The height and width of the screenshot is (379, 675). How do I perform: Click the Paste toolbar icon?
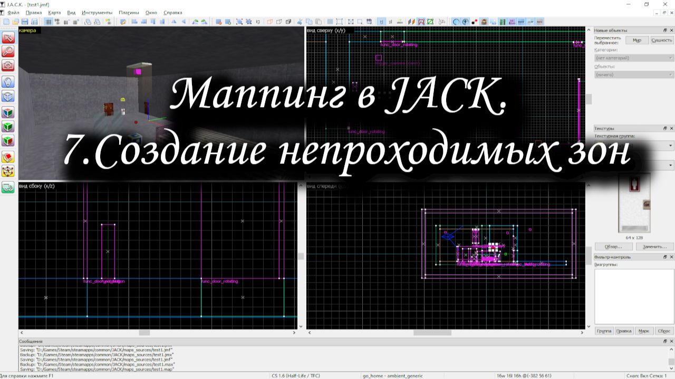tap(318, 22)
